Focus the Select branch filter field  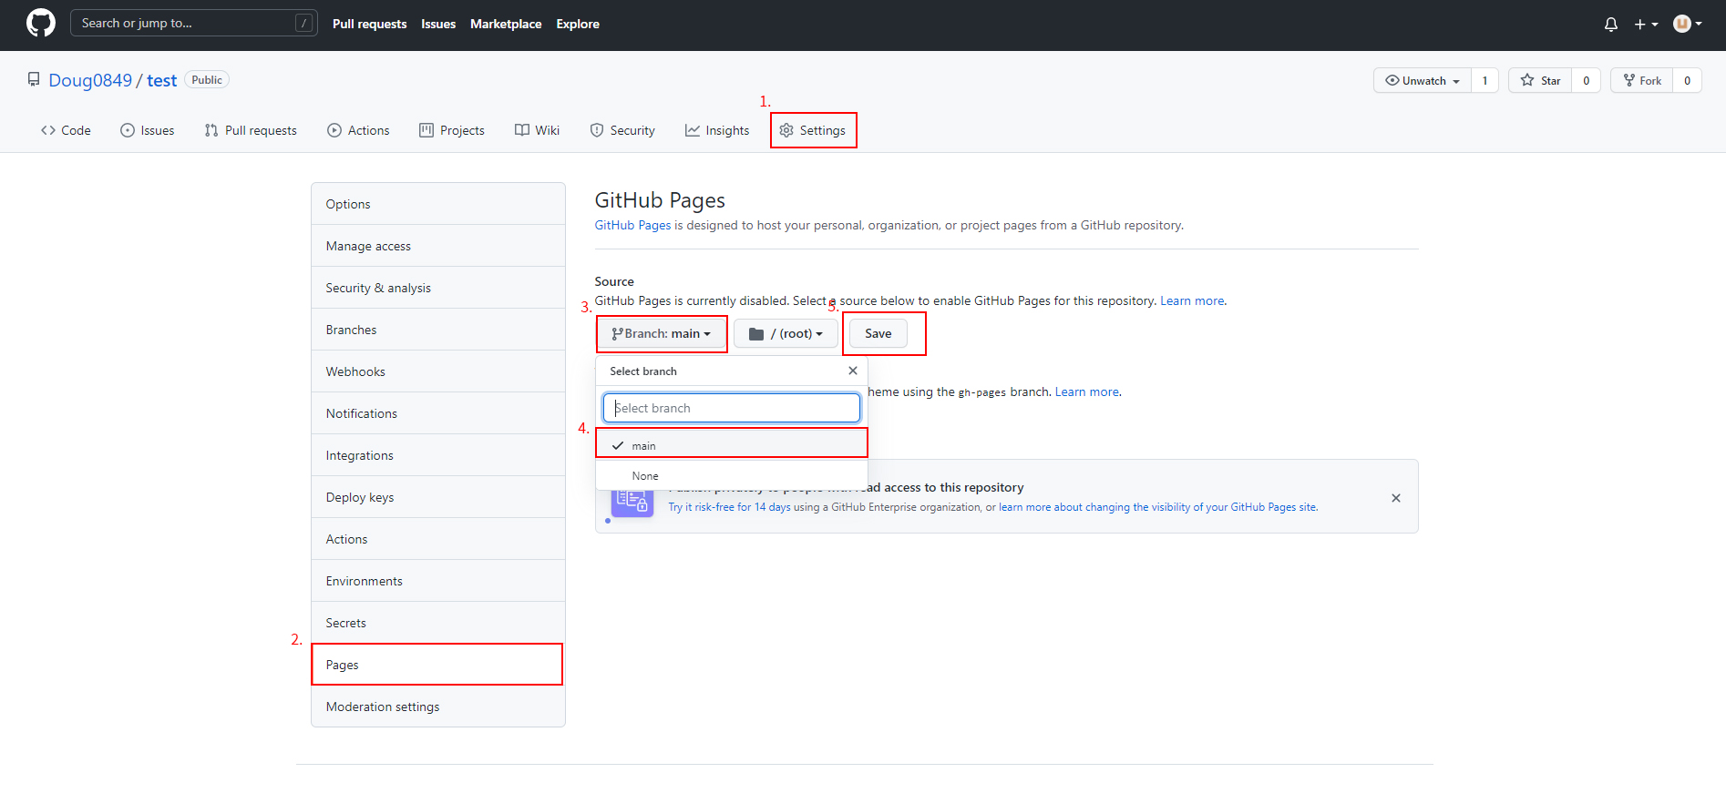(731, 408)
